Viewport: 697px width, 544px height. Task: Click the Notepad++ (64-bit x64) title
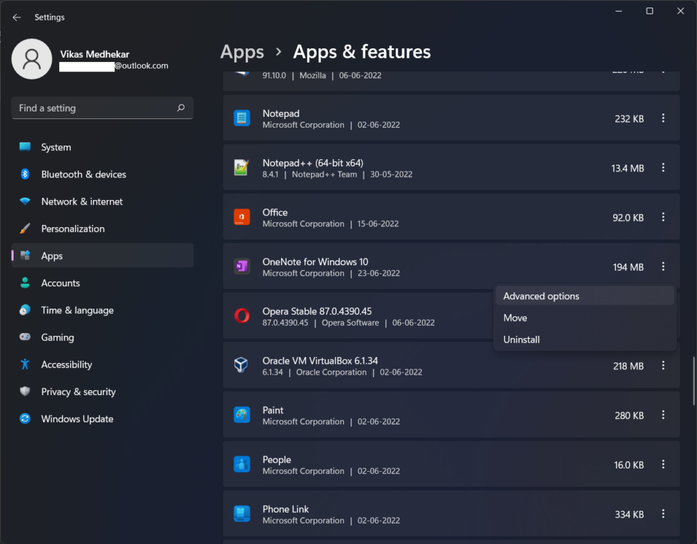[312, 163]
